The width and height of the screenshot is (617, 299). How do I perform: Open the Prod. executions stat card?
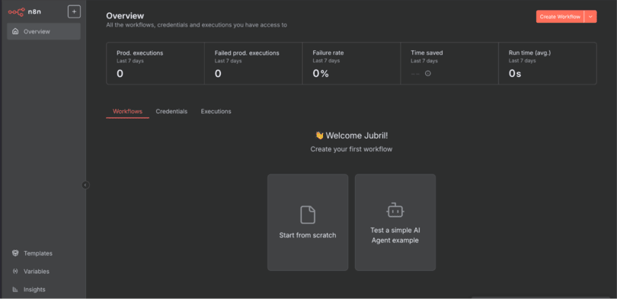click(x=155, y=63)
